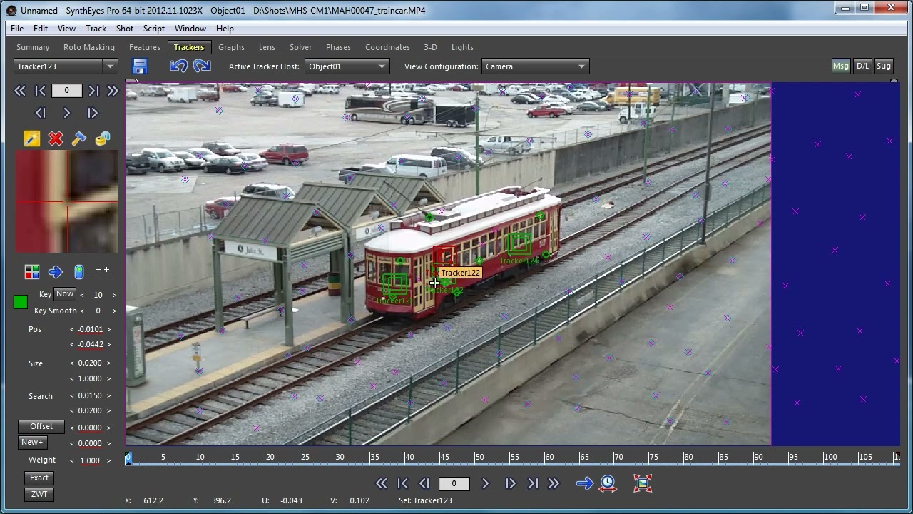The image size is (913, 514).
Task: Switch to the Coordinates tab
Action: pos(387,47)
